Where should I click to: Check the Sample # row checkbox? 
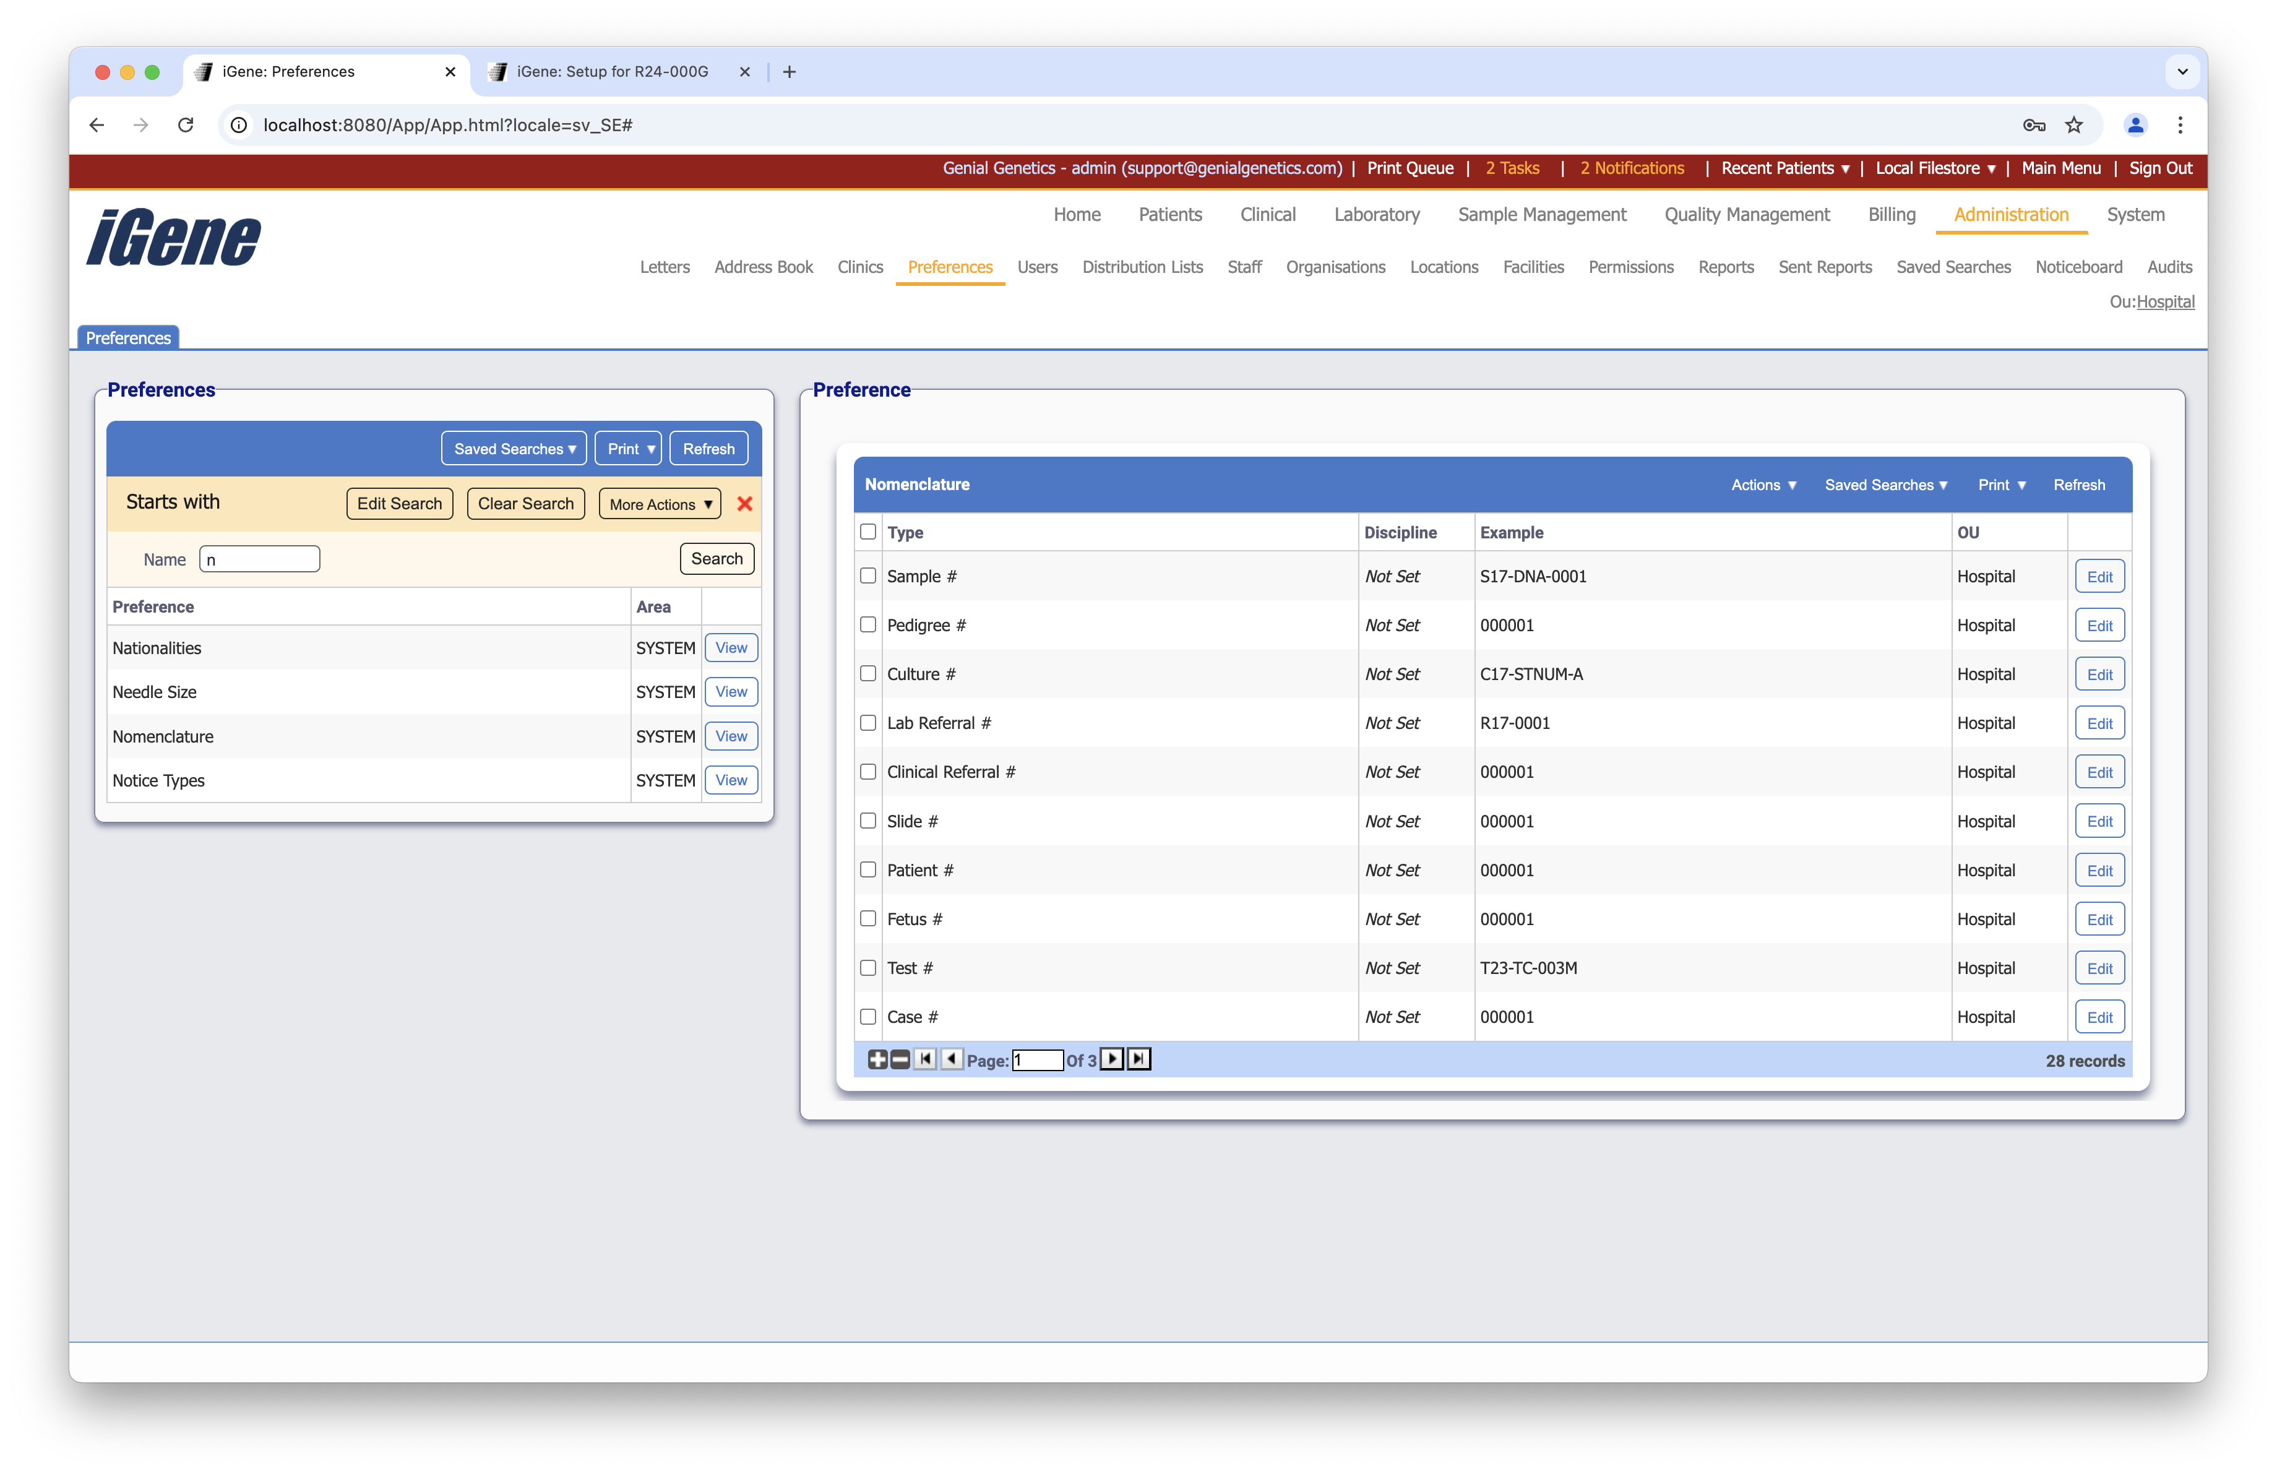[x=867, y=576]
